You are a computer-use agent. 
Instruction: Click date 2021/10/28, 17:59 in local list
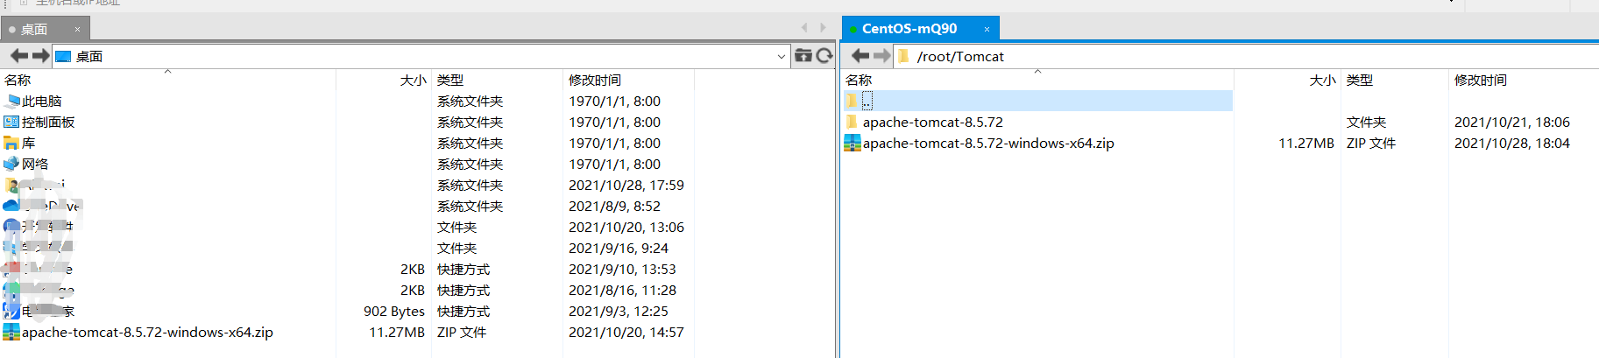pos(626,186)
